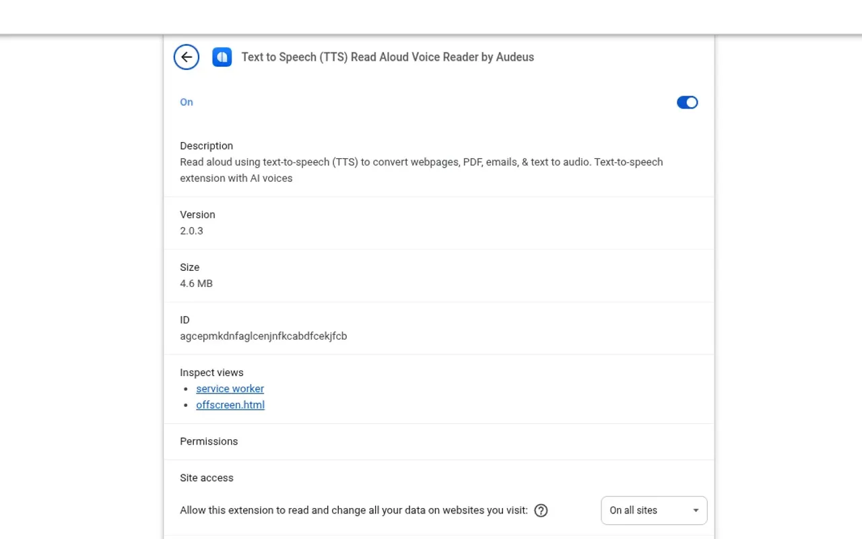Click the Version label
Image resolution: width=862 pixels, height=539 pixels.
197,215
